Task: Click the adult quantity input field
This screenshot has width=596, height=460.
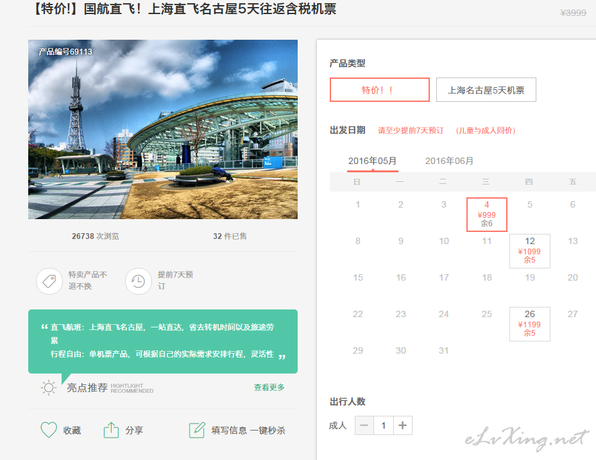Action: (384, 425)
